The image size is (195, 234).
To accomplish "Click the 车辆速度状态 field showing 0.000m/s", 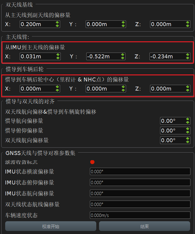I will click(x=140, y=215).
